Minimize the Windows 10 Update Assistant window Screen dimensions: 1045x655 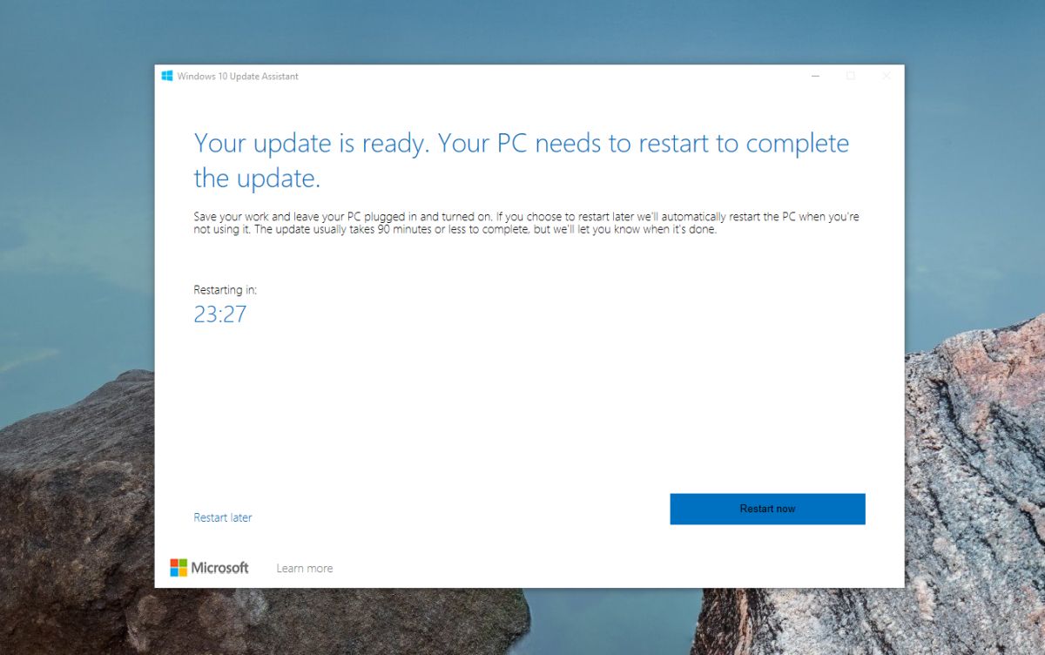point(816,76)
